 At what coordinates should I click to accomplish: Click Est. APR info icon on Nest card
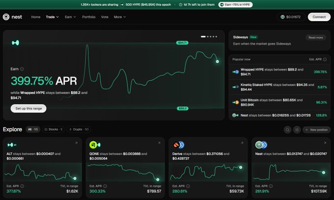[271, 186]
